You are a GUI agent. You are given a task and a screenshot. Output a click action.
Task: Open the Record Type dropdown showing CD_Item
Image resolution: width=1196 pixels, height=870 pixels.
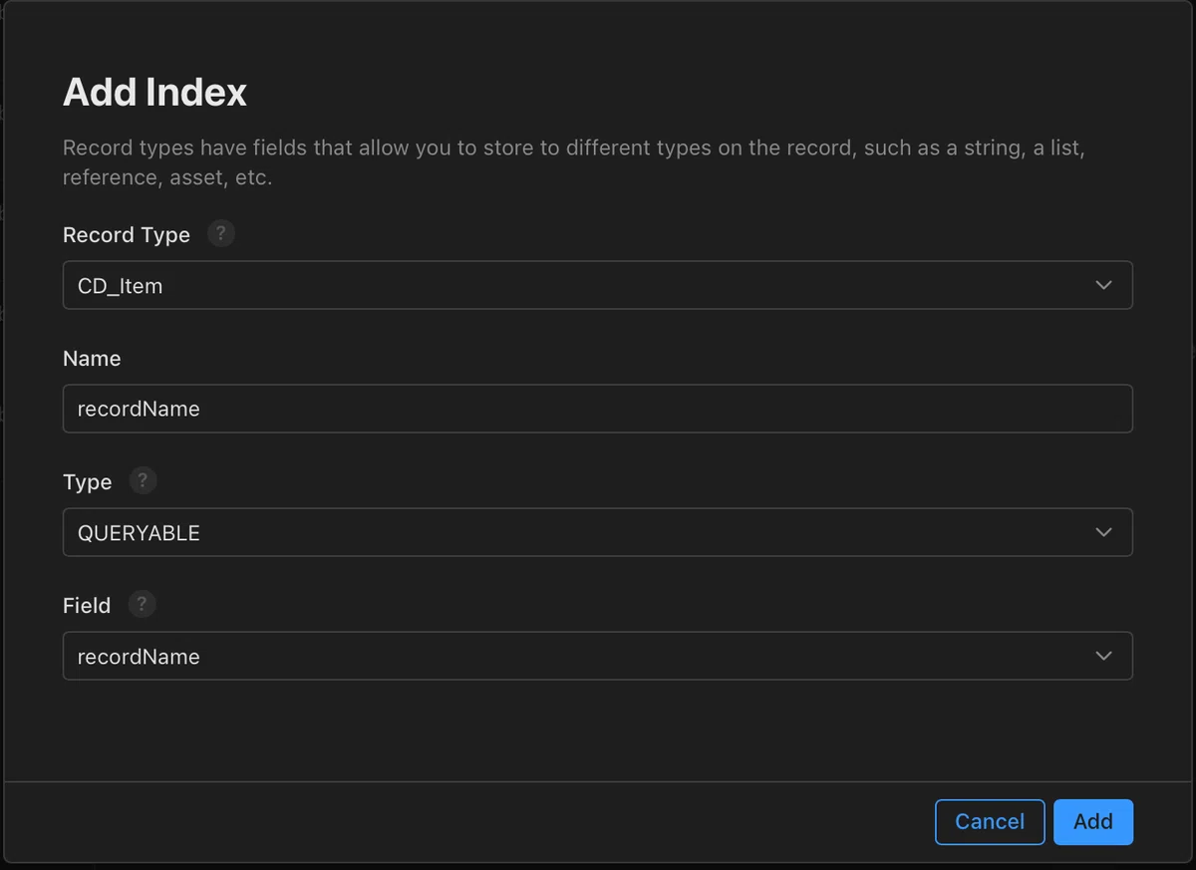click(598, 285)
